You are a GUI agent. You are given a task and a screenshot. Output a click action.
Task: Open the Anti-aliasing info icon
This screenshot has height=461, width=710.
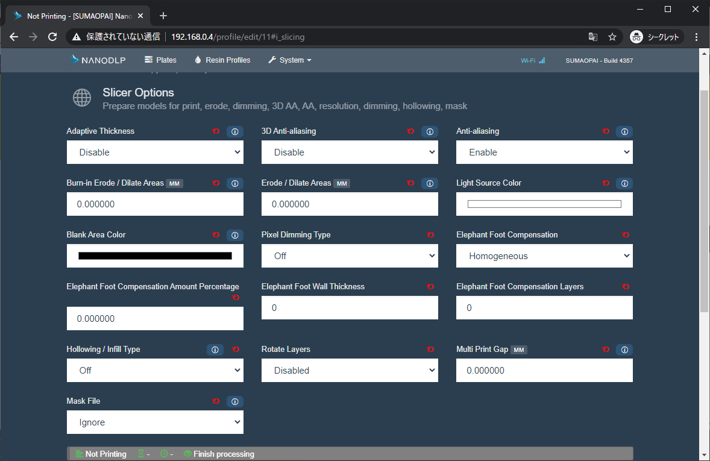(x=624, y=132)
